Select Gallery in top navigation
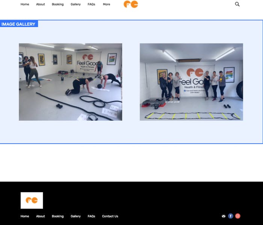The image size is (263, 225). (76, 4)
